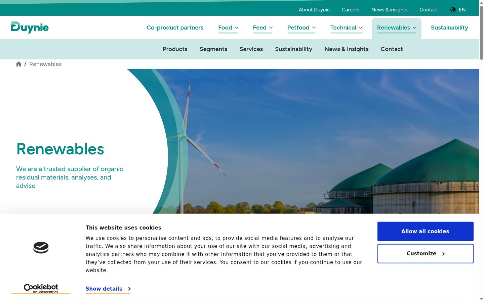
Task: Open the Petfood dropdown menu
Action: 301,28
